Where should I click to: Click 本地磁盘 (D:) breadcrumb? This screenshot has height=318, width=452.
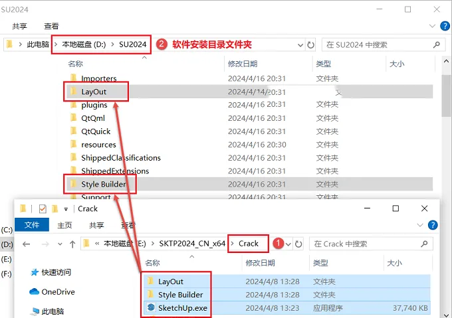tap(84, 44)
